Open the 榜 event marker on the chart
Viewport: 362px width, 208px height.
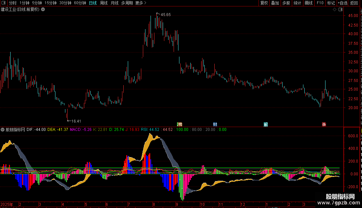point(180,124)
